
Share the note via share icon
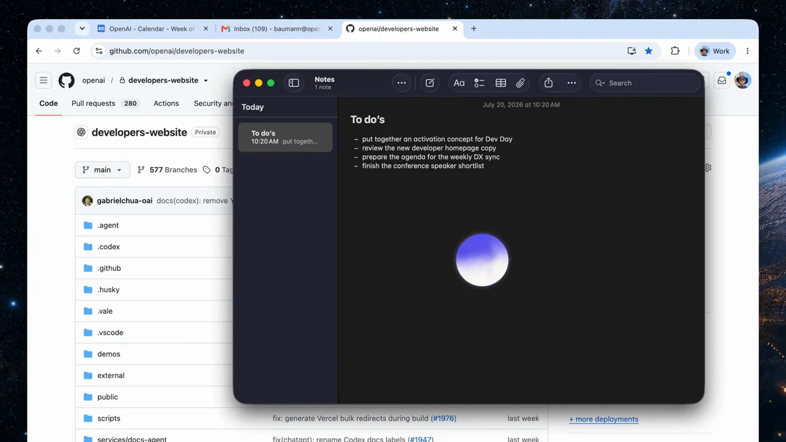coord(548,83)
